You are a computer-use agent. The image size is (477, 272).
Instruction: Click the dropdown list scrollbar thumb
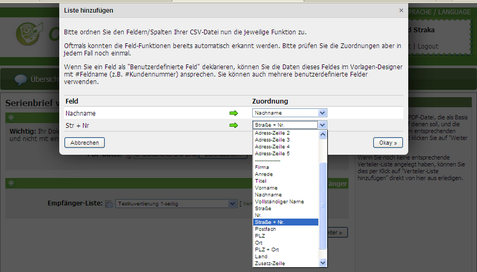(x=323, y=205)
